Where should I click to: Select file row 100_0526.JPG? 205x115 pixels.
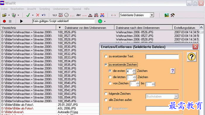[67, 32]
